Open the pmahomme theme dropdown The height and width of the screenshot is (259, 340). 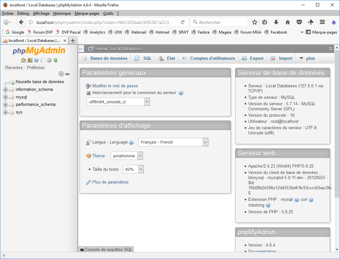(x=127, y=156)
